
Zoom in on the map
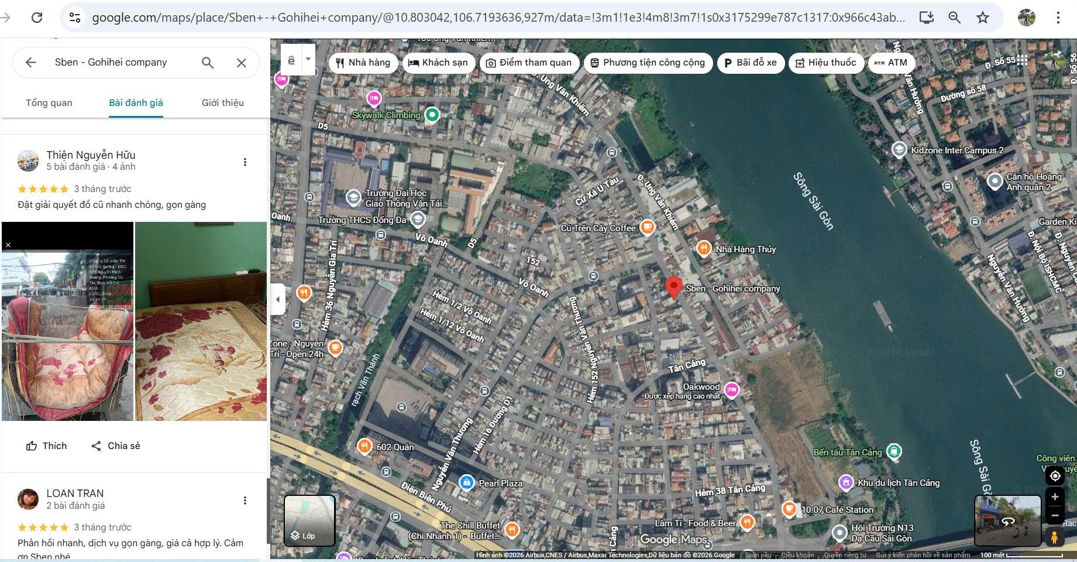[1054, 497]
